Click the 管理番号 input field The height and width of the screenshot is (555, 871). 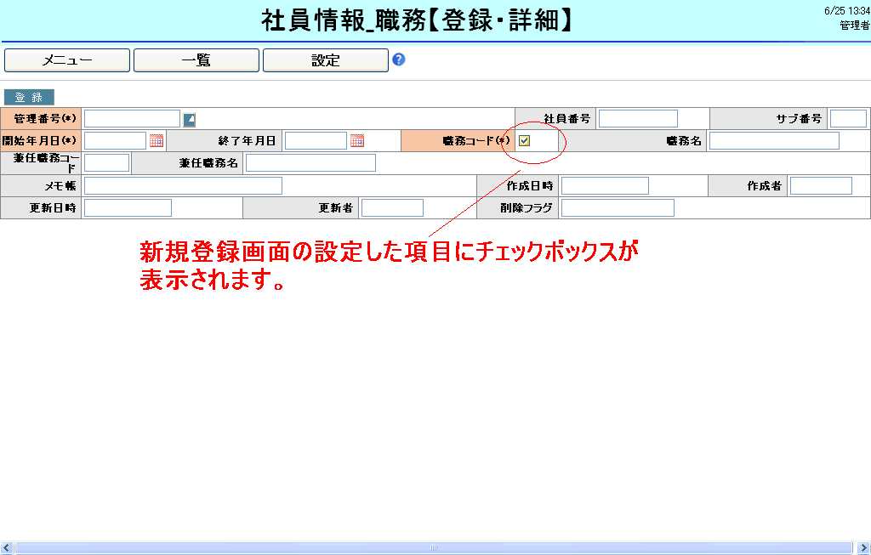[x=132, y=119]
